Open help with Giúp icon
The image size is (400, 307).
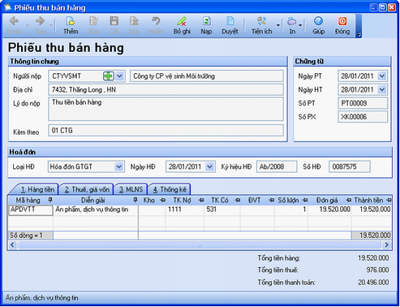click(318, 21)
